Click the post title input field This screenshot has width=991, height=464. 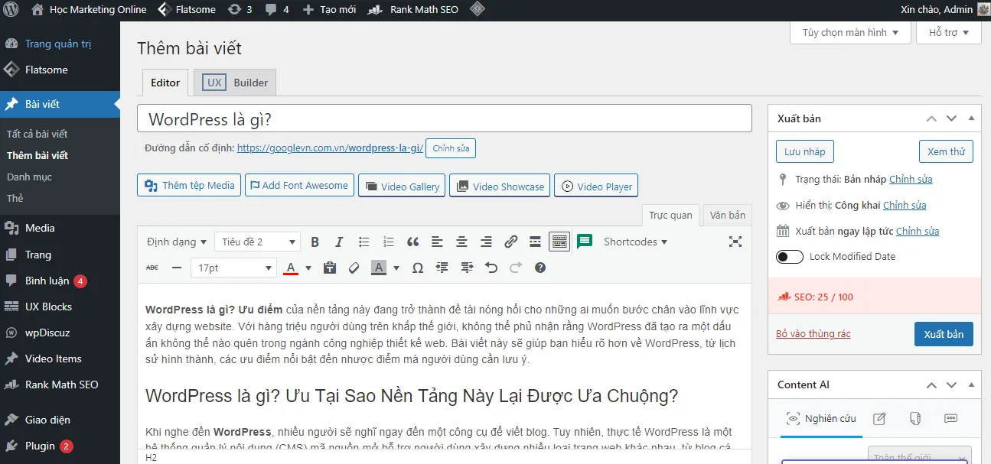[444, 119]
